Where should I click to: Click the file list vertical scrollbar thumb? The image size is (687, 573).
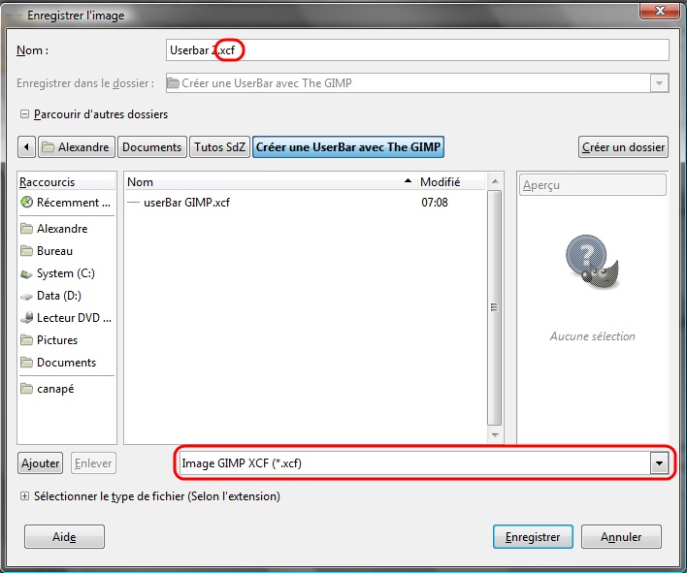[495, 307]
